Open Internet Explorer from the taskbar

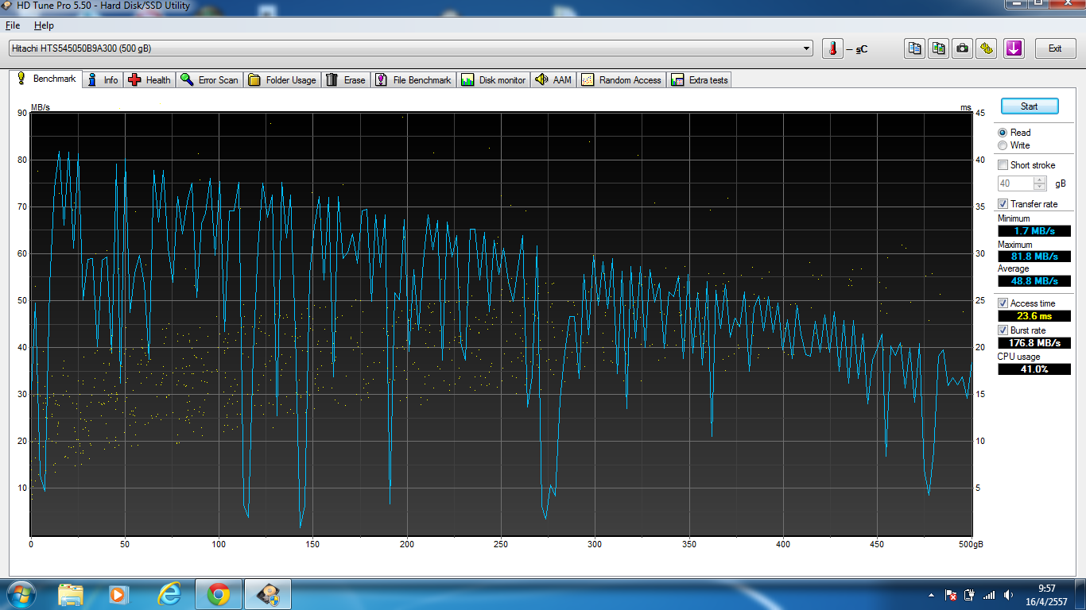[169, 594]
